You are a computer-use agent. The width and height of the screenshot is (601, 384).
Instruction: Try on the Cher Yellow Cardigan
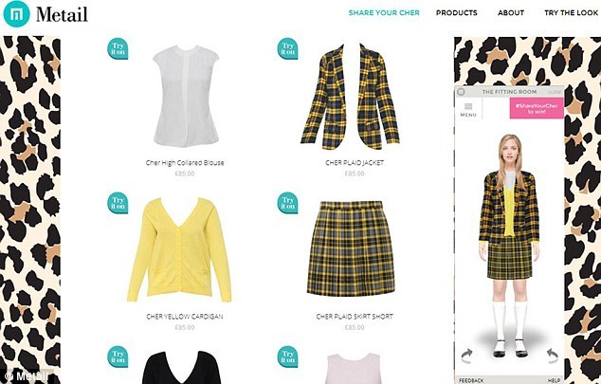click(x=118, y=203)
